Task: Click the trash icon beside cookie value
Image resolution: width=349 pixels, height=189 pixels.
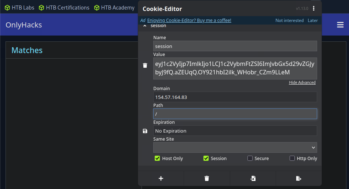Action: click(x=145, y=66)
